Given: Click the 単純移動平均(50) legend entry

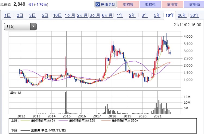Looking at the screenshot, I should click(x=120, y=121).
